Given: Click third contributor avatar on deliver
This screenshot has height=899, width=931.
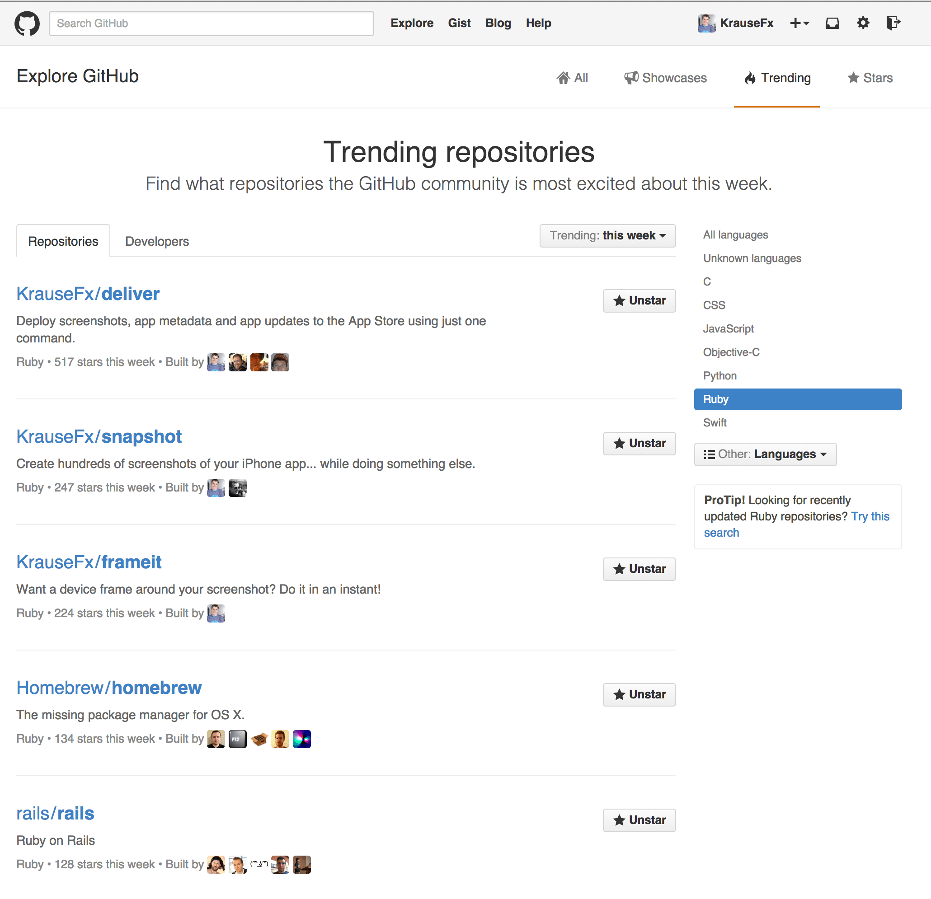Looking at the screenshot, I should point(259,362).
